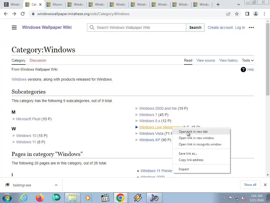This screenshot has width=270, height=203.
Task: Open the Tools dropdown
Action: 248,61
